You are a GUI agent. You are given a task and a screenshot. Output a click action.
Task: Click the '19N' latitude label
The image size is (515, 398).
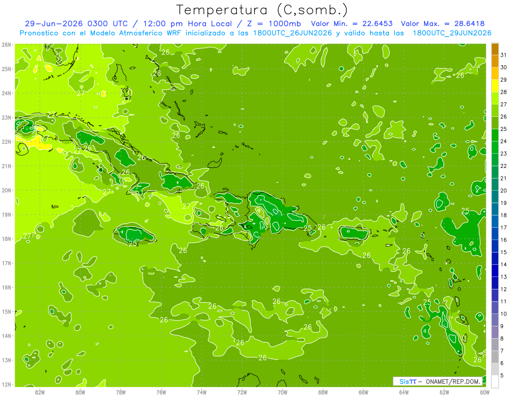[x=6, y=215]
